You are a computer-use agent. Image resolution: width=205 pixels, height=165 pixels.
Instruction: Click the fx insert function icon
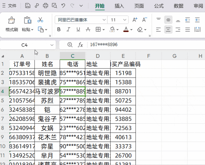(x=80, y=45)
